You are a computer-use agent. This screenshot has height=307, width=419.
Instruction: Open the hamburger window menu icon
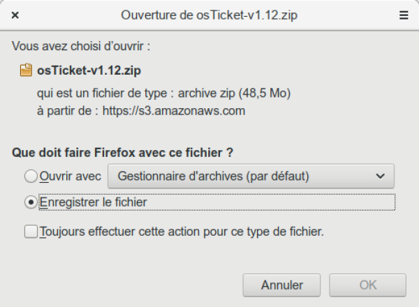(x=403, y=14)
